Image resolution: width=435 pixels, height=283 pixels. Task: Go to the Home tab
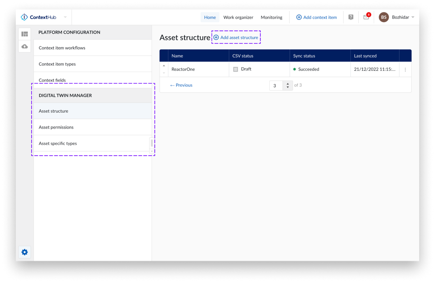pyautogui.click(x=210, y=17)
